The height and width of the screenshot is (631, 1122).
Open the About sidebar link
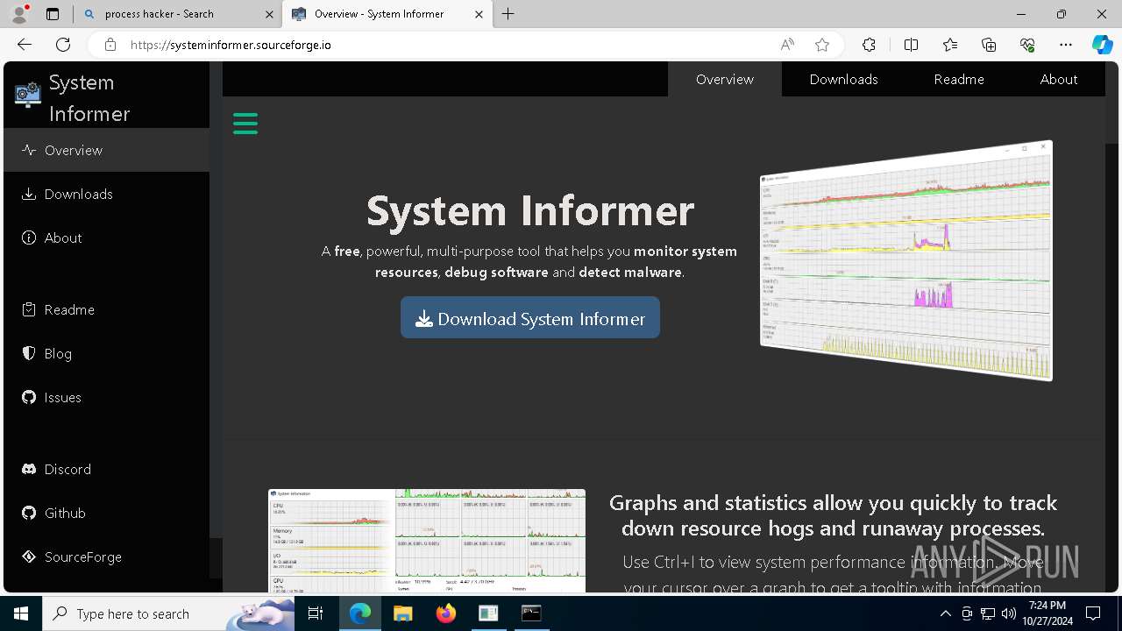pyautogui.click(x=106, y=238)
